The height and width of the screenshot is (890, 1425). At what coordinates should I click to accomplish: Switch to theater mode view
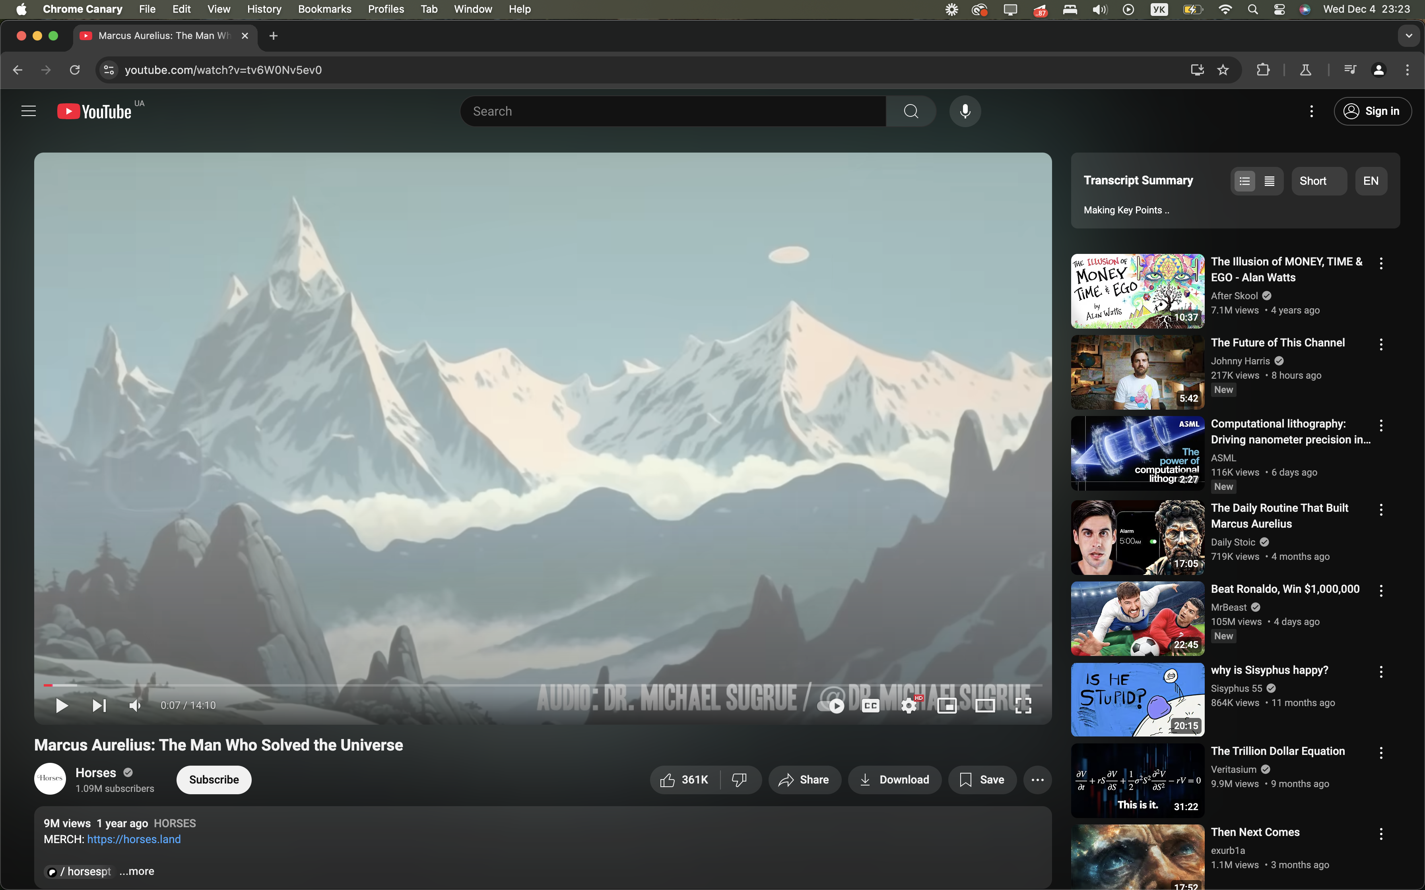point(984,705)
